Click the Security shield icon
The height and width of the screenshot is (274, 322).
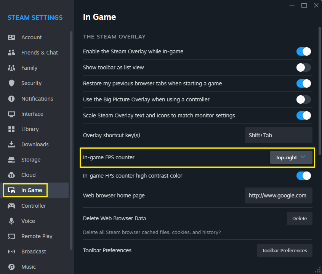coord(11,83)
